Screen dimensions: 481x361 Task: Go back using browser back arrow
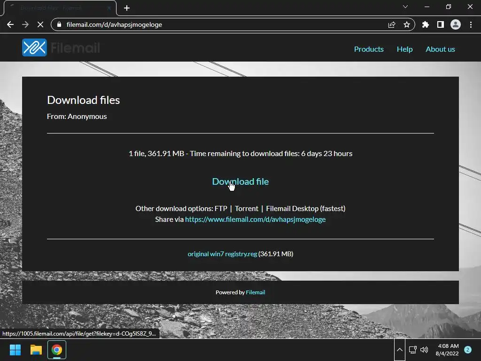pyautogui.click(x=10, y=24)
